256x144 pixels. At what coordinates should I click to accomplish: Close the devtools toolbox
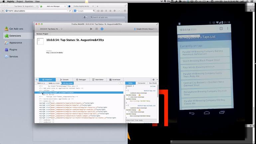(x=157, y=79)
